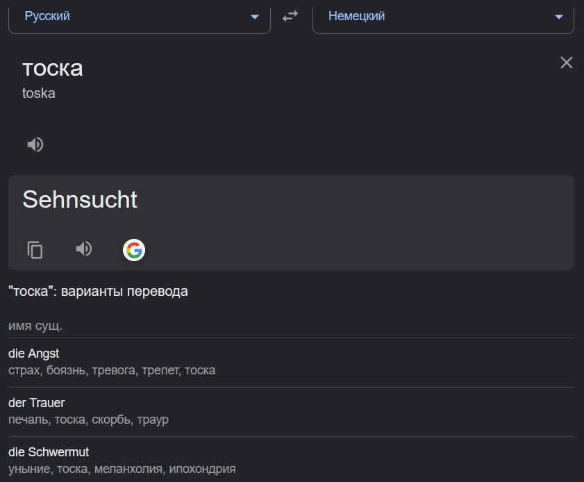Click the "тоска": варианты перевода heading
The width and height of the screenshot is (584, 482).
(98, 291)
